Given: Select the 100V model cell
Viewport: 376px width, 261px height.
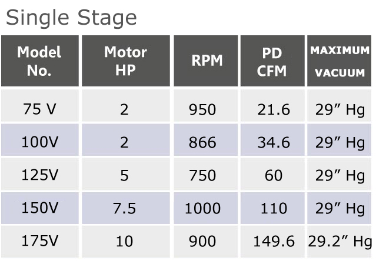Looking at the screenshot, I should 40,140.
